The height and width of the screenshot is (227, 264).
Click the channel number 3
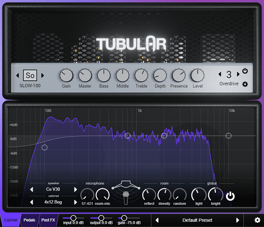[229, 74]
